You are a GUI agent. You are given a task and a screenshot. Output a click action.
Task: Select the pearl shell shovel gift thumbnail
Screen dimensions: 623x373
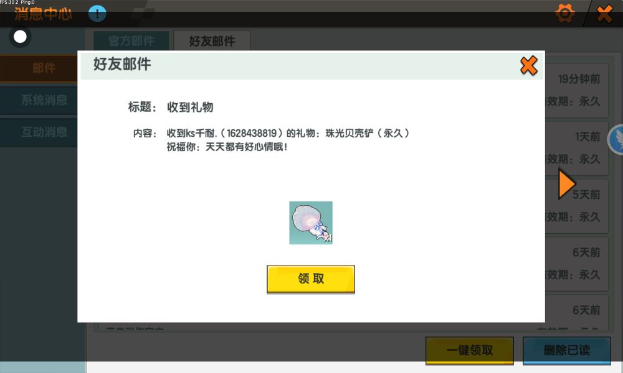(x=311, y=223)
